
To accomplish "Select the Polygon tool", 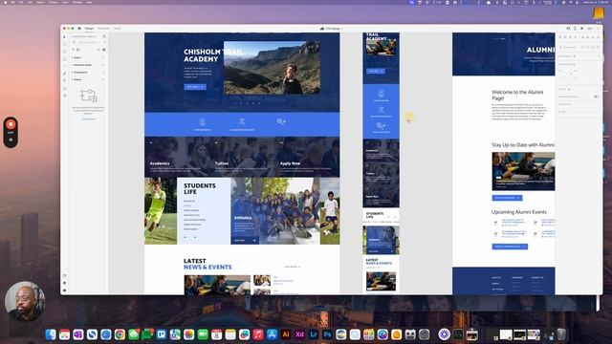I will click(64, 59).
